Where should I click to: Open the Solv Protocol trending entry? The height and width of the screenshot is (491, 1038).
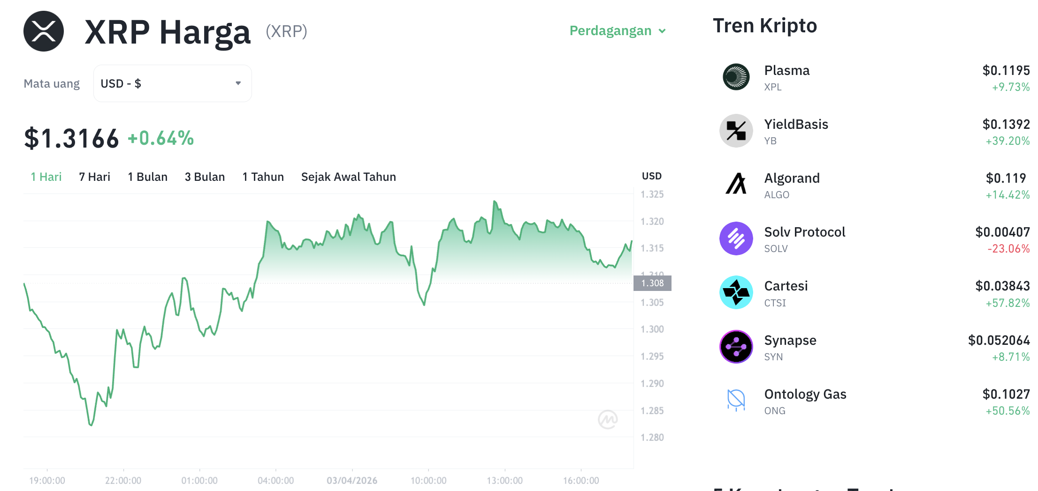[804, 231]
